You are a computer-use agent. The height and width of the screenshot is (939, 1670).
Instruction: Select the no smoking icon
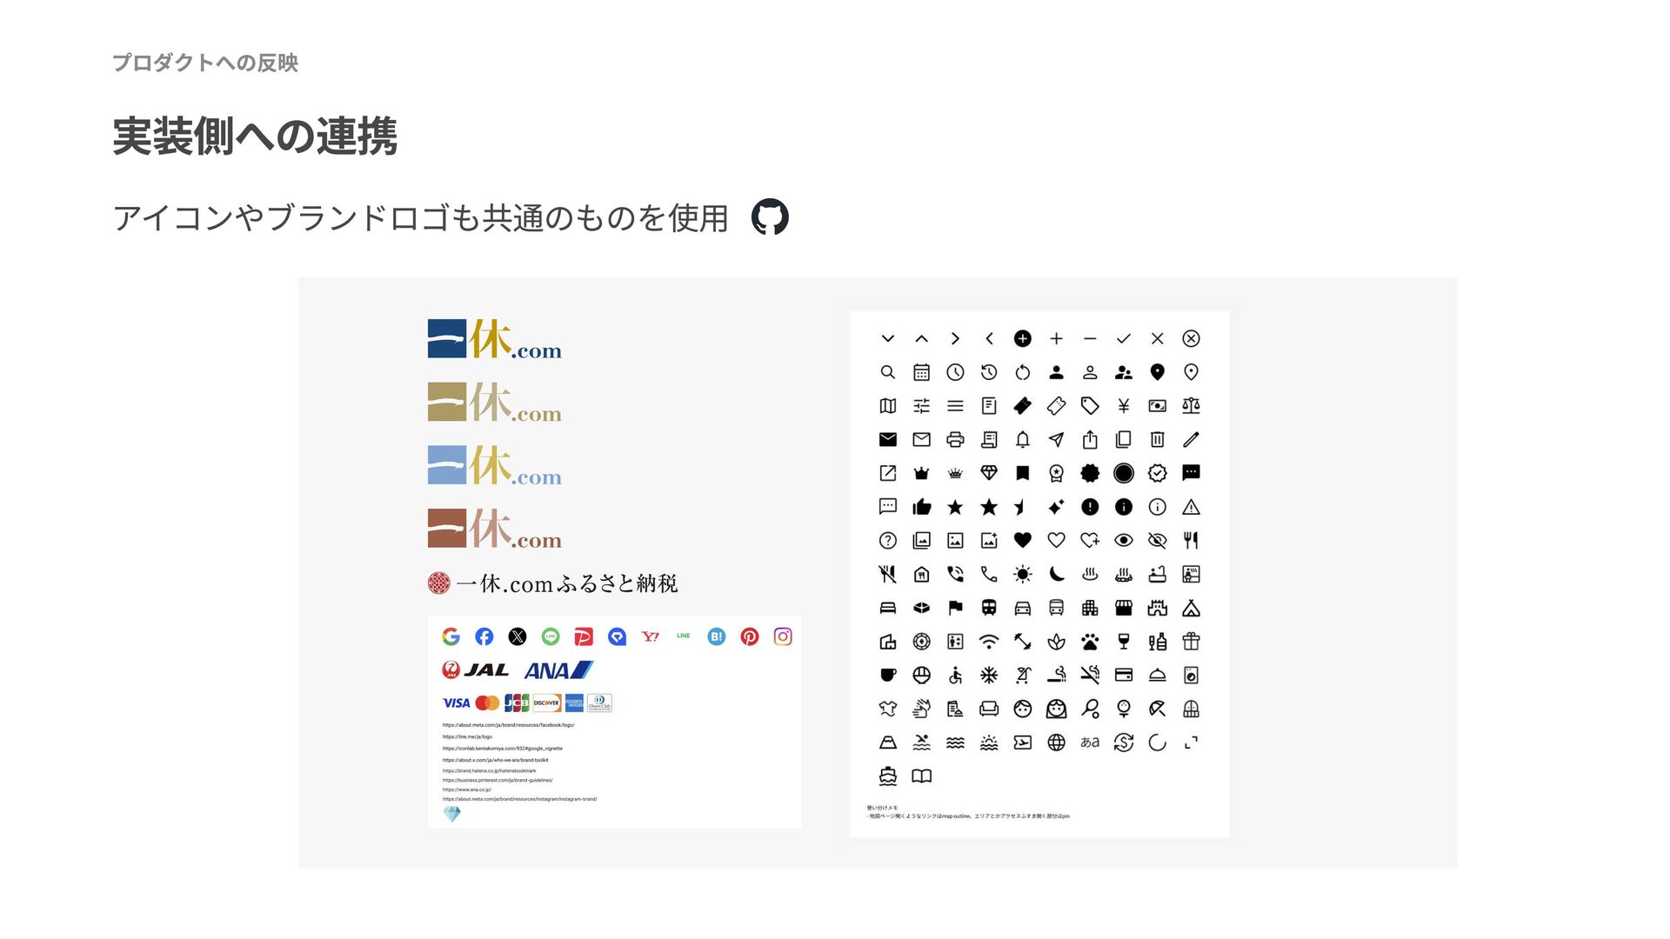coord(1090,675)
